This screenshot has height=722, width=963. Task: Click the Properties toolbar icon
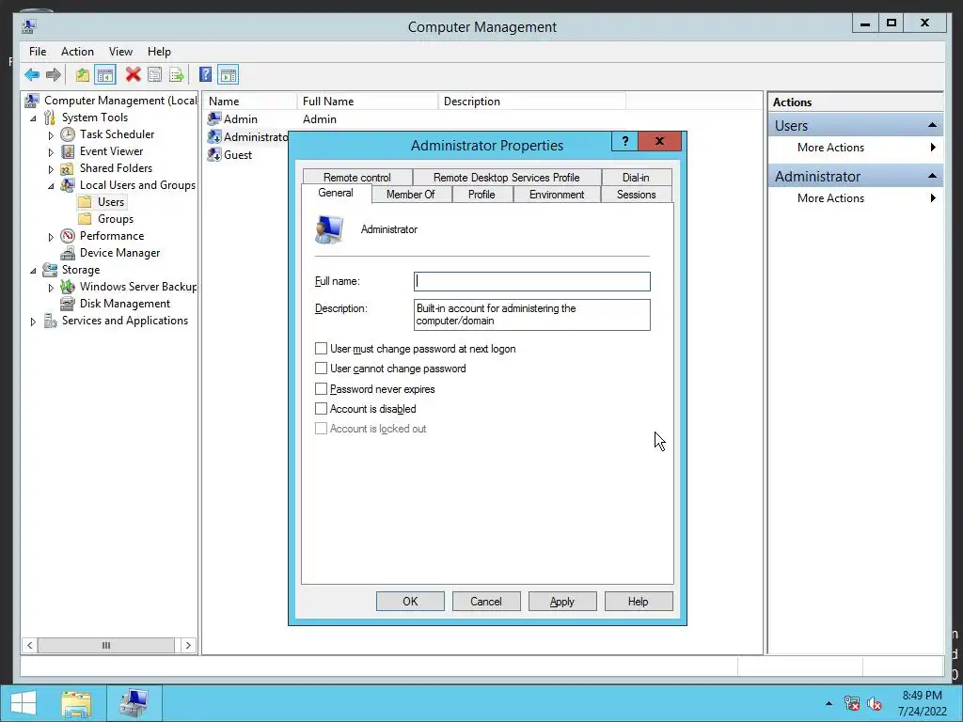155,75
